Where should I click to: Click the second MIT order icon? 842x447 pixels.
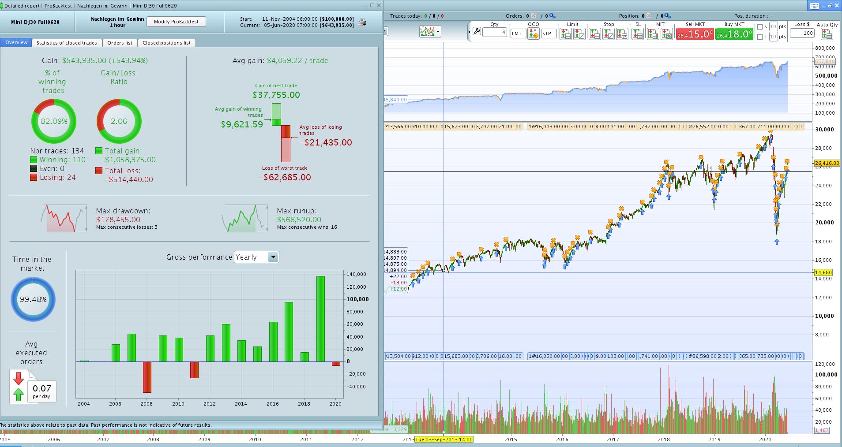point(666,34)
